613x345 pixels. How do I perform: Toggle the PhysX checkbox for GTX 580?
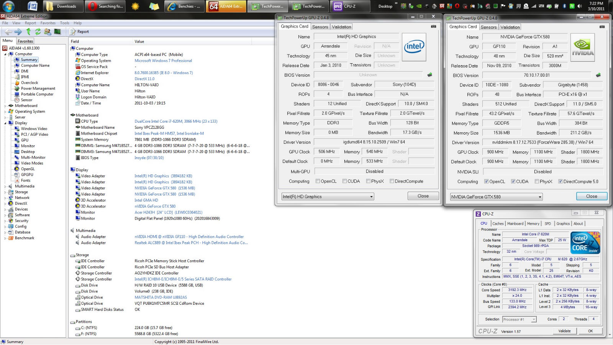pos(537,182)
